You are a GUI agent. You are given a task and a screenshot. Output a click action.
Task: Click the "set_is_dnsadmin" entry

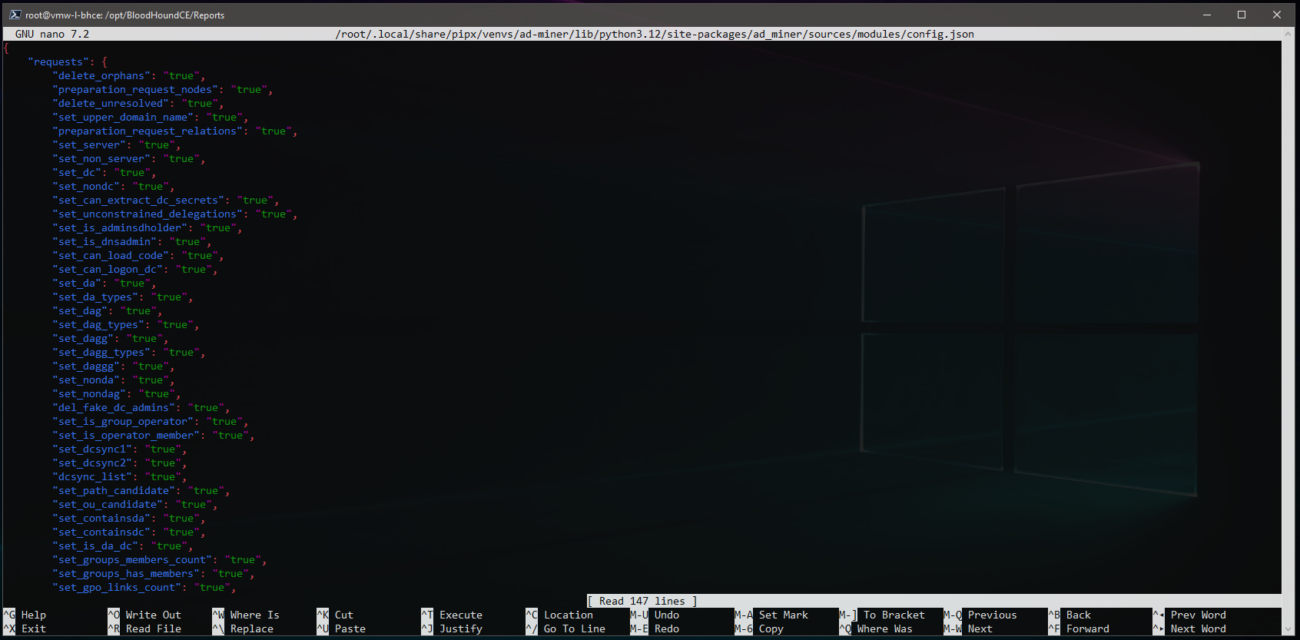click(132, 242)
